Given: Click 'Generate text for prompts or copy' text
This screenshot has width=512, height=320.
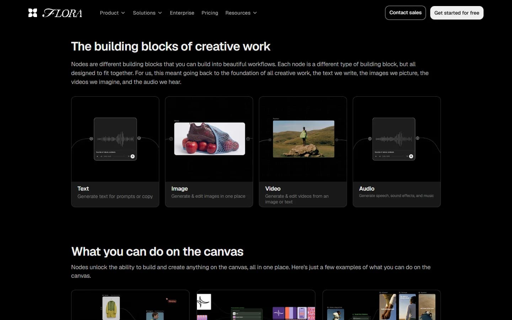Looking at the screenshot, I should click(x=115, y=196).
